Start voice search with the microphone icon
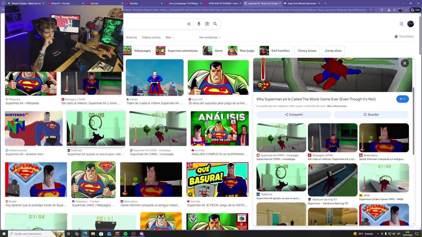 coord(199,24)
